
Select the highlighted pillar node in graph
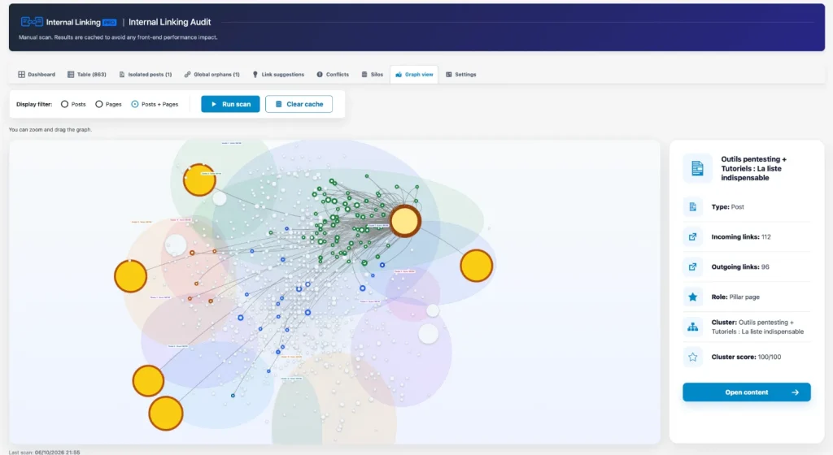click(x=405, y=221)
